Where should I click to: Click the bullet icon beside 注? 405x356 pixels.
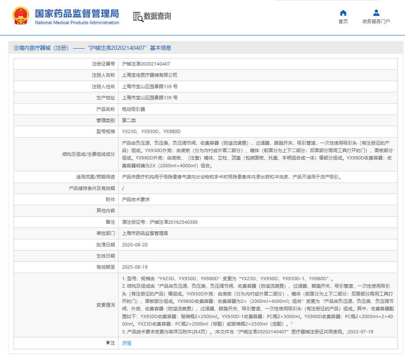[108, 343]
